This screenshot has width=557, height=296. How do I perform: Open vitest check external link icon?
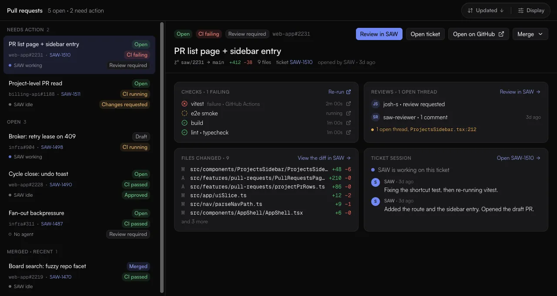click(x=348, y=104)
